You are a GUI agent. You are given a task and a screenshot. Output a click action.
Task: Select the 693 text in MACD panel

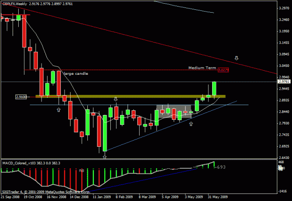coord(221,167)
